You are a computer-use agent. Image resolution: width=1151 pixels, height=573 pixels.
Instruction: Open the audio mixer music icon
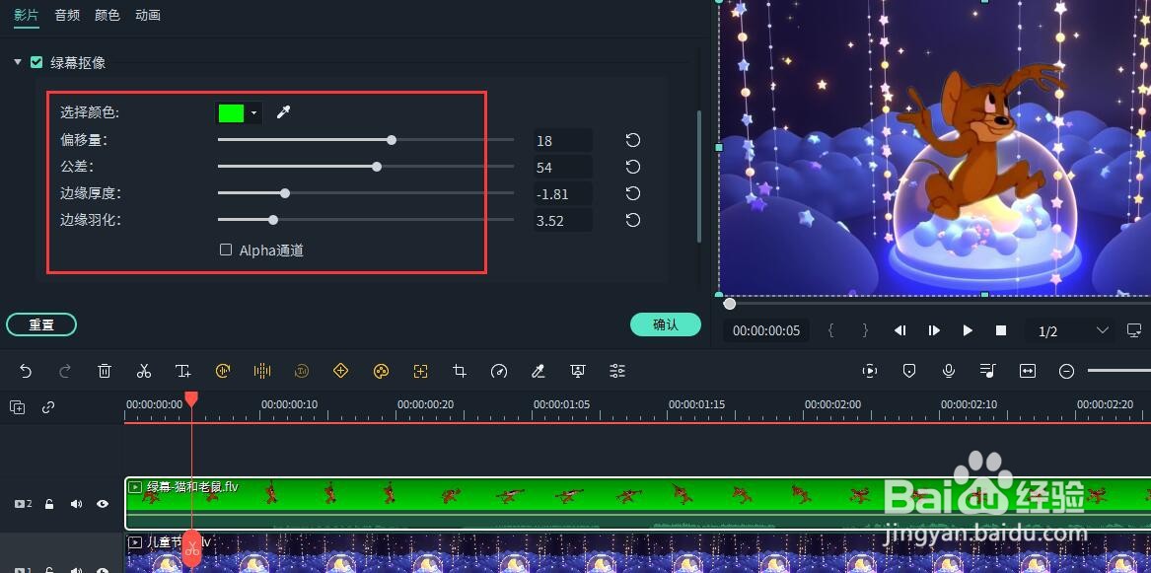tap(988, 371)
